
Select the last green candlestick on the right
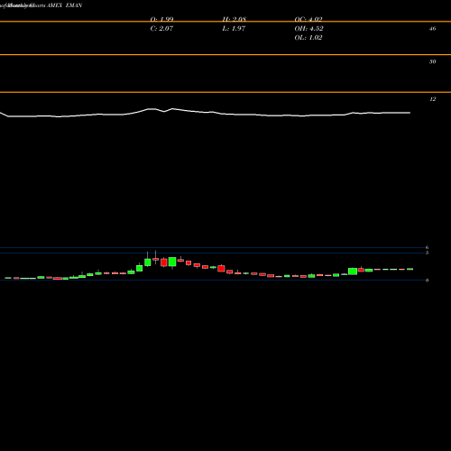coord(410,269)
